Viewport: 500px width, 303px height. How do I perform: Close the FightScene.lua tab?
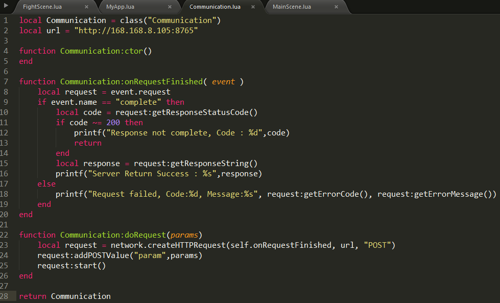click(x=86, y=7)
